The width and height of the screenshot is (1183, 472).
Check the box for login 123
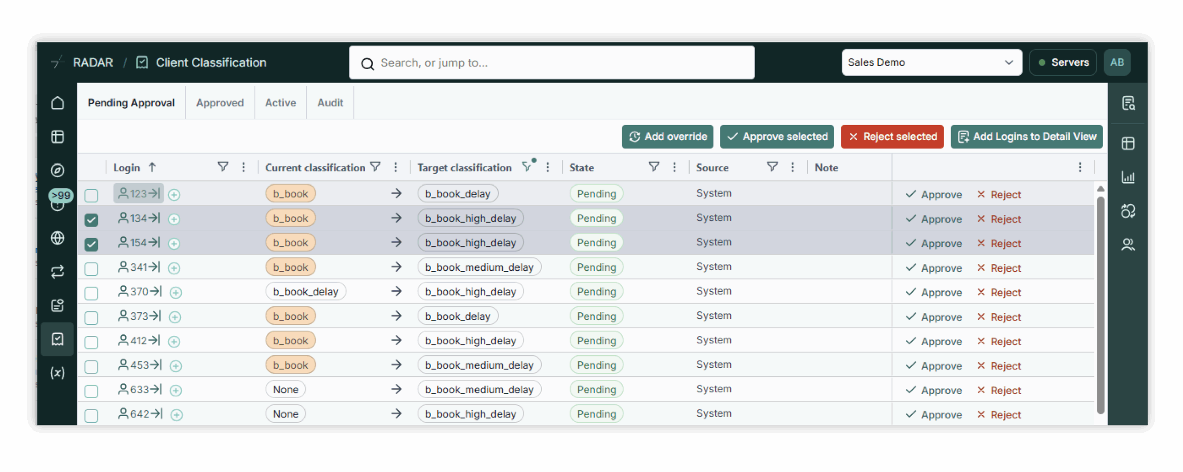tap(91, 195)
